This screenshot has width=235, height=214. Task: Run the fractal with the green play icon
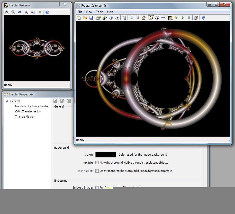(x=183, y=17)
